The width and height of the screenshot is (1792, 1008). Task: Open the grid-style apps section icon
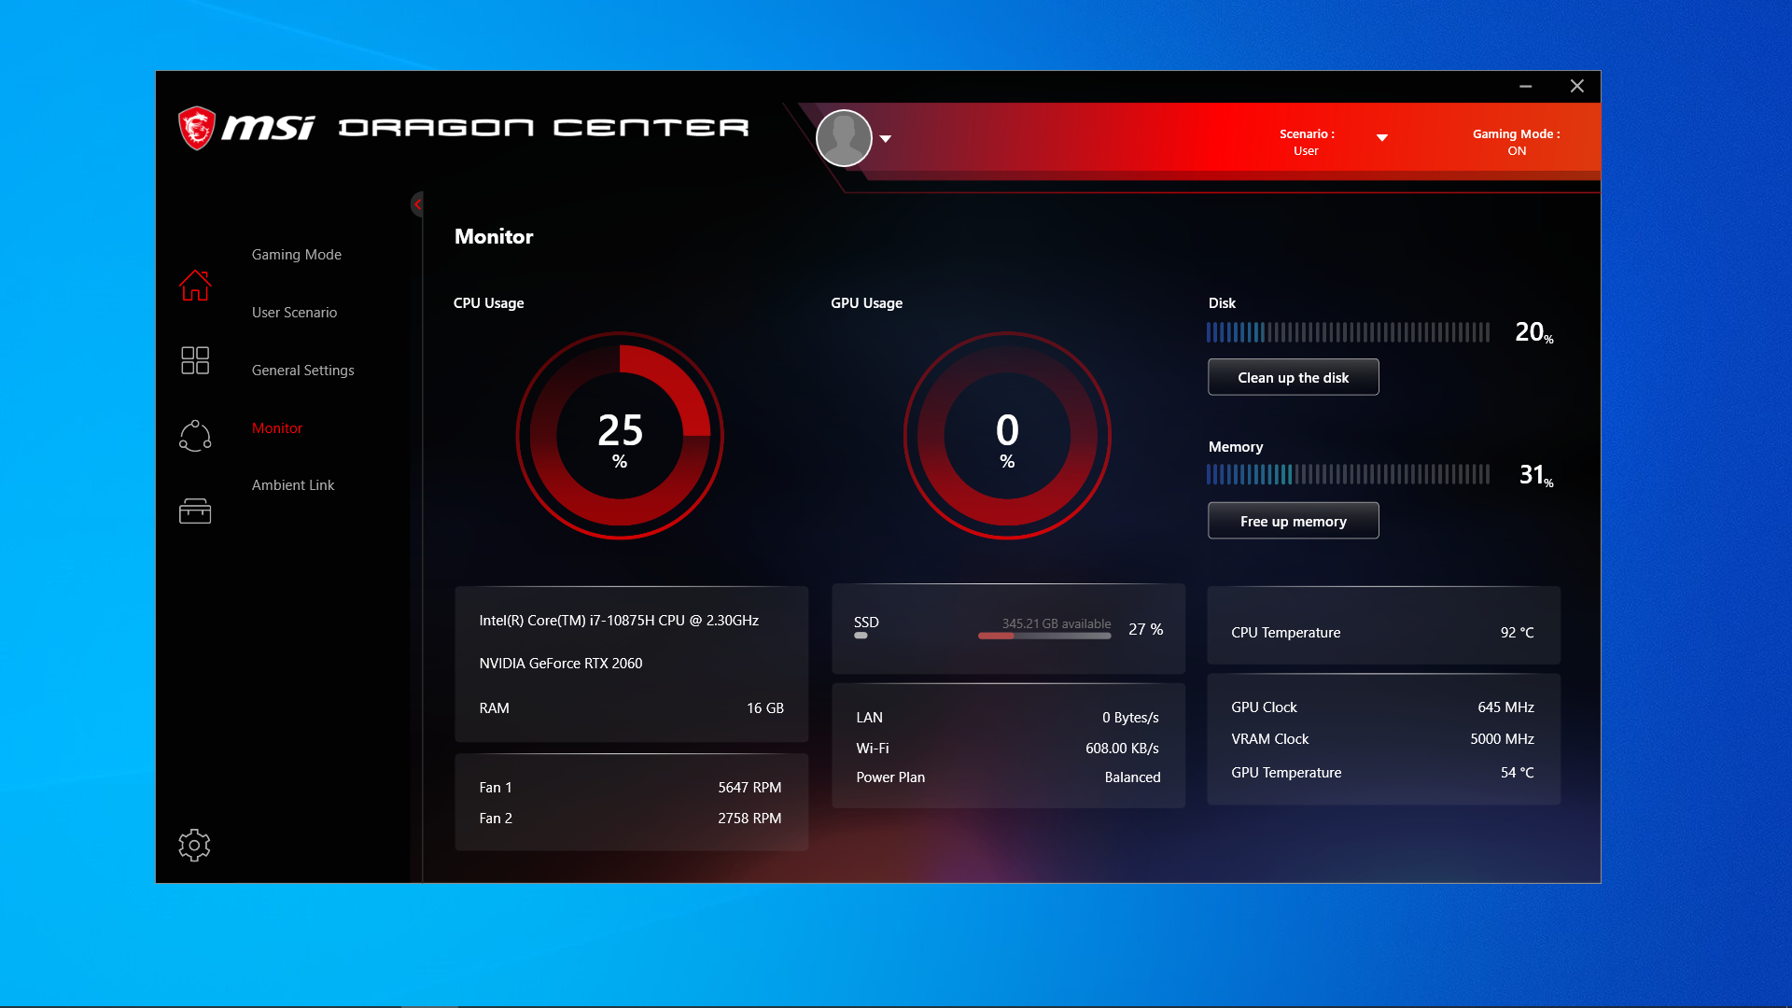point(195,360)
